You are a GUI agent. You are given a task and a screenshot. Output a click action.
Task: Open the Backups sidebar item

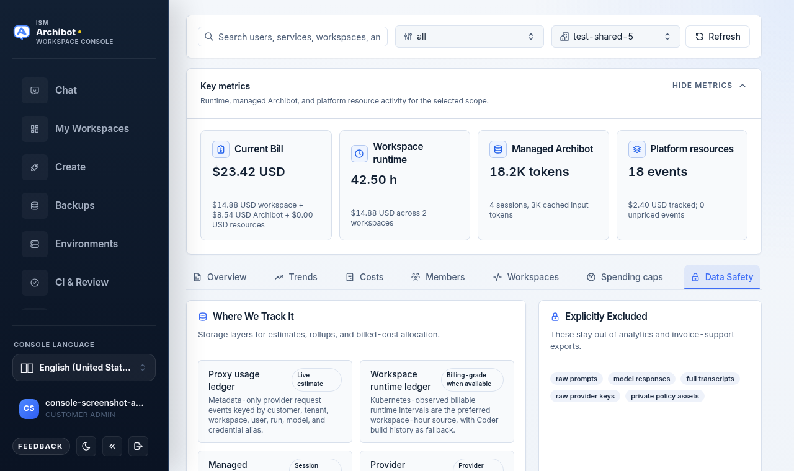point(84,206)
